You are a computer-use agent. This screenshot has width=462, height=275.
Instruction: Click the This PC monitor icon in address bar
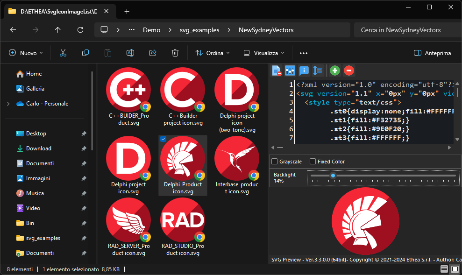(104, 30)
